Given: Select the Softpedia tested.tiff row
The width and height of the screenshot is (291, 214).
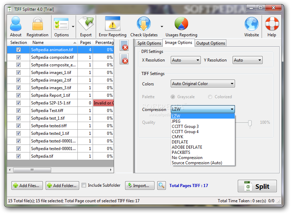Looking at the screenshot, I should [x=60, y=126].
